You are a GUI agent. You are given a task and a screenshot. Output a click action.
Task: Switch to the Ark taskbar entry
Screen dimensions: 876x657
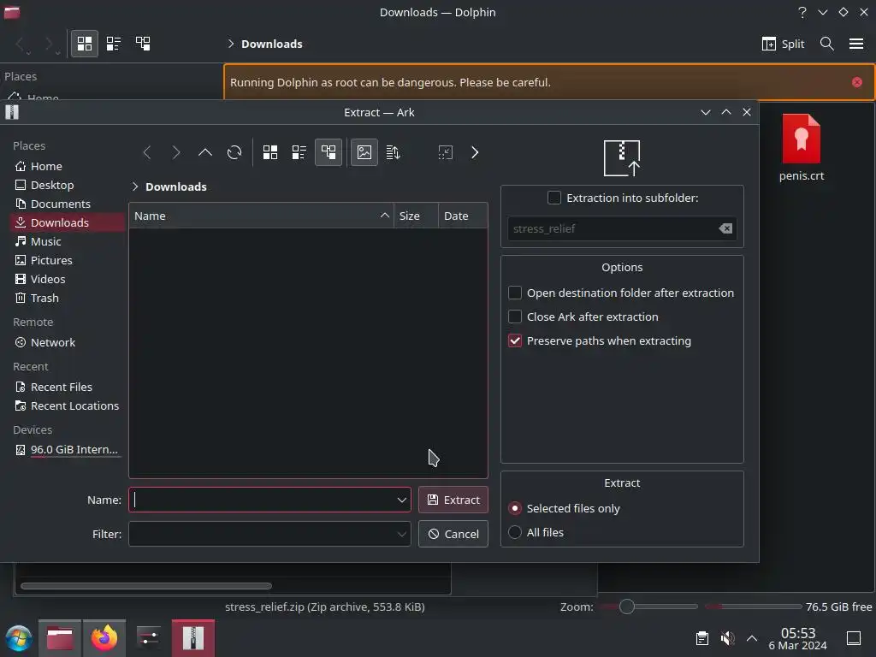tap(192, 638)
